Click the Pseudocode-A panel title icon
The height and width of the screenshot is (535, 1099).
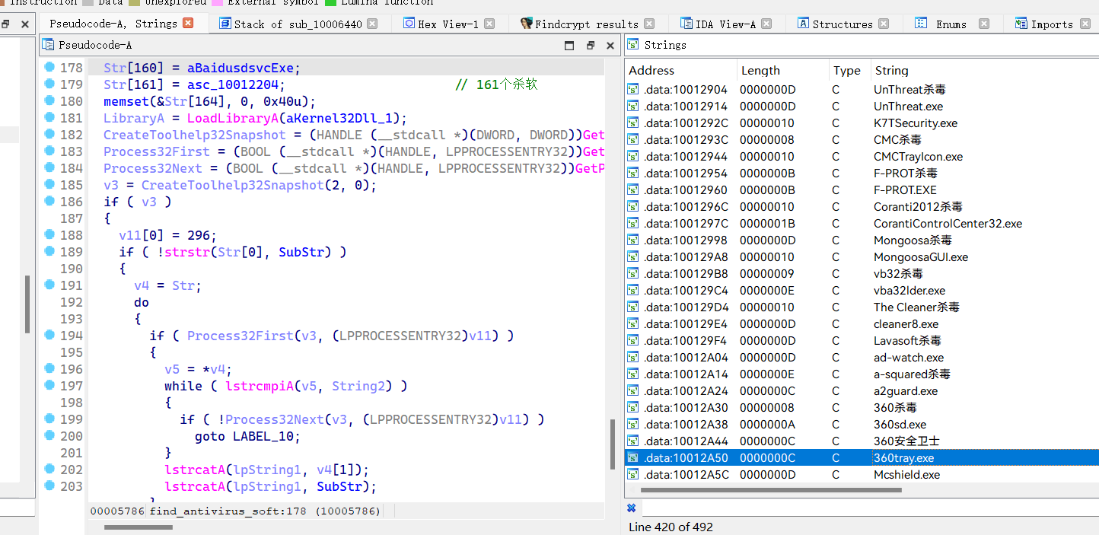pos(48,45)
